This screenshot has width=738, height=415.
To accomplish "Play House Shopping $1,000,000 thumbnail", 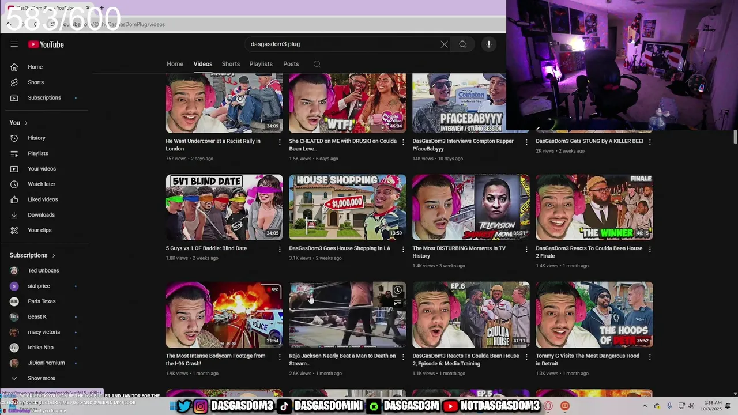I will [x=348, y=207].
